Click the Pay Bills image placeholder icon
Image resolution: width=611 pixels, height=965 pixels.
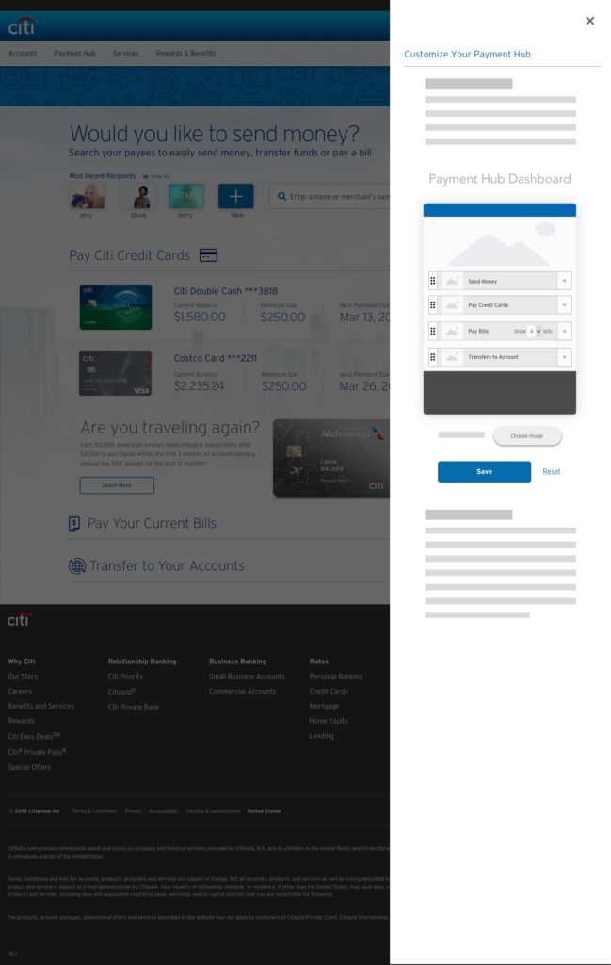(x=452, y=331)
